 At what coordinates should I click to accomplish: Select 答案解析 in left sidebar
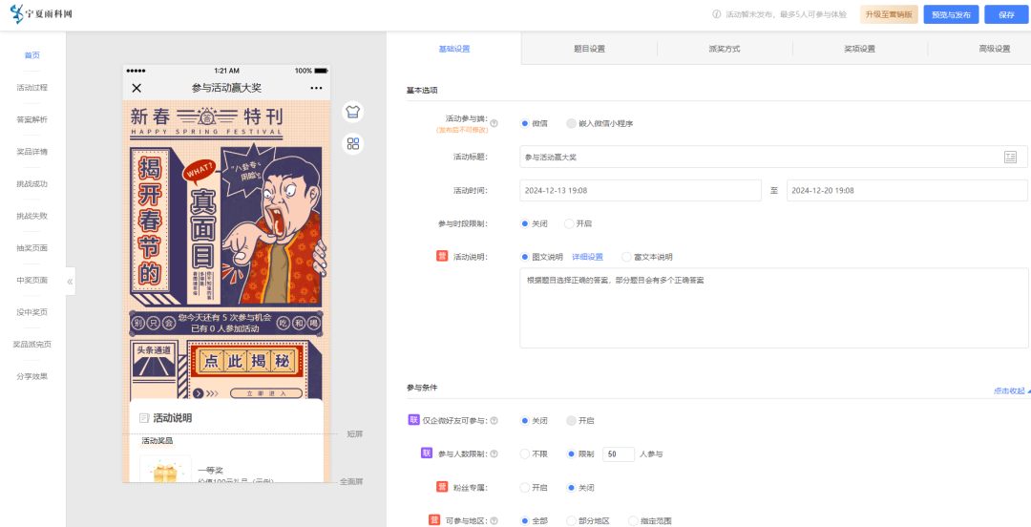pyautogui.click(x=32, y=119)
